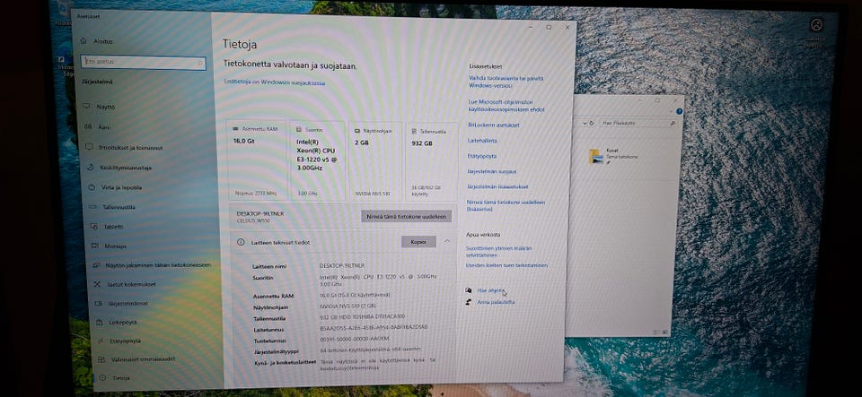Image resolution: width=862 pixels, height=397 pixels.
Task: Click Asennettu RAM card
Action: [257, 162]
